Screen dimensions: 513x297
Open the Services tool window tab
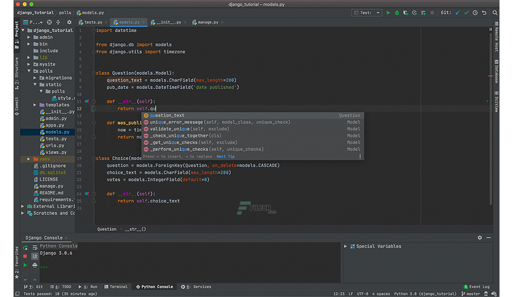click(196, 287)
